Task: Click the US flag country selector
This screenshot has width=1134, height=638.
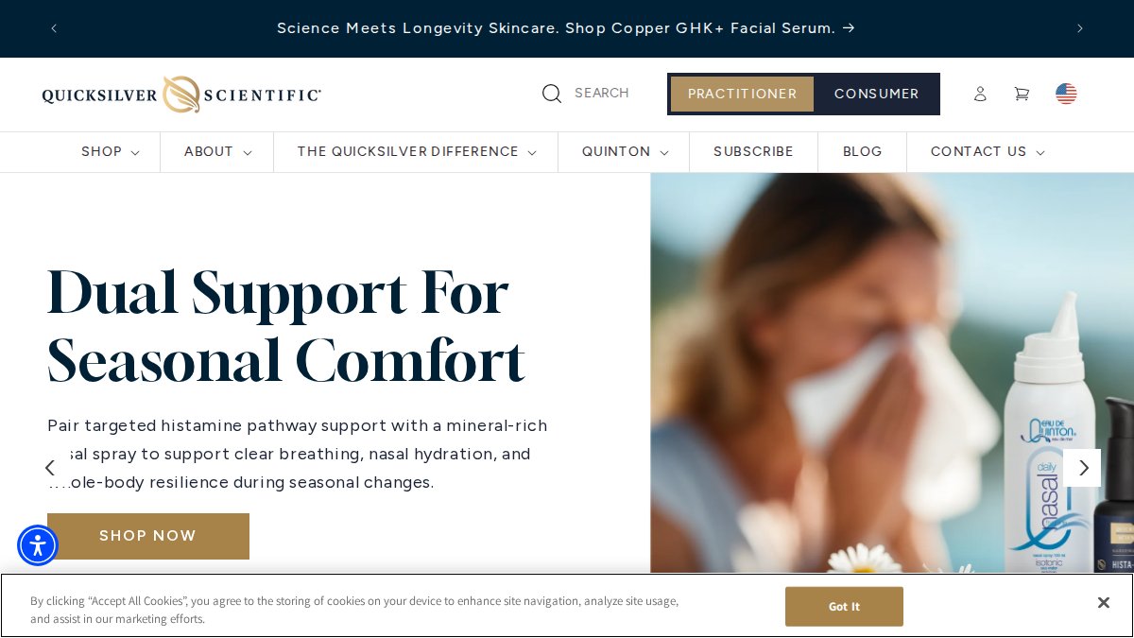Action: 1066,94
